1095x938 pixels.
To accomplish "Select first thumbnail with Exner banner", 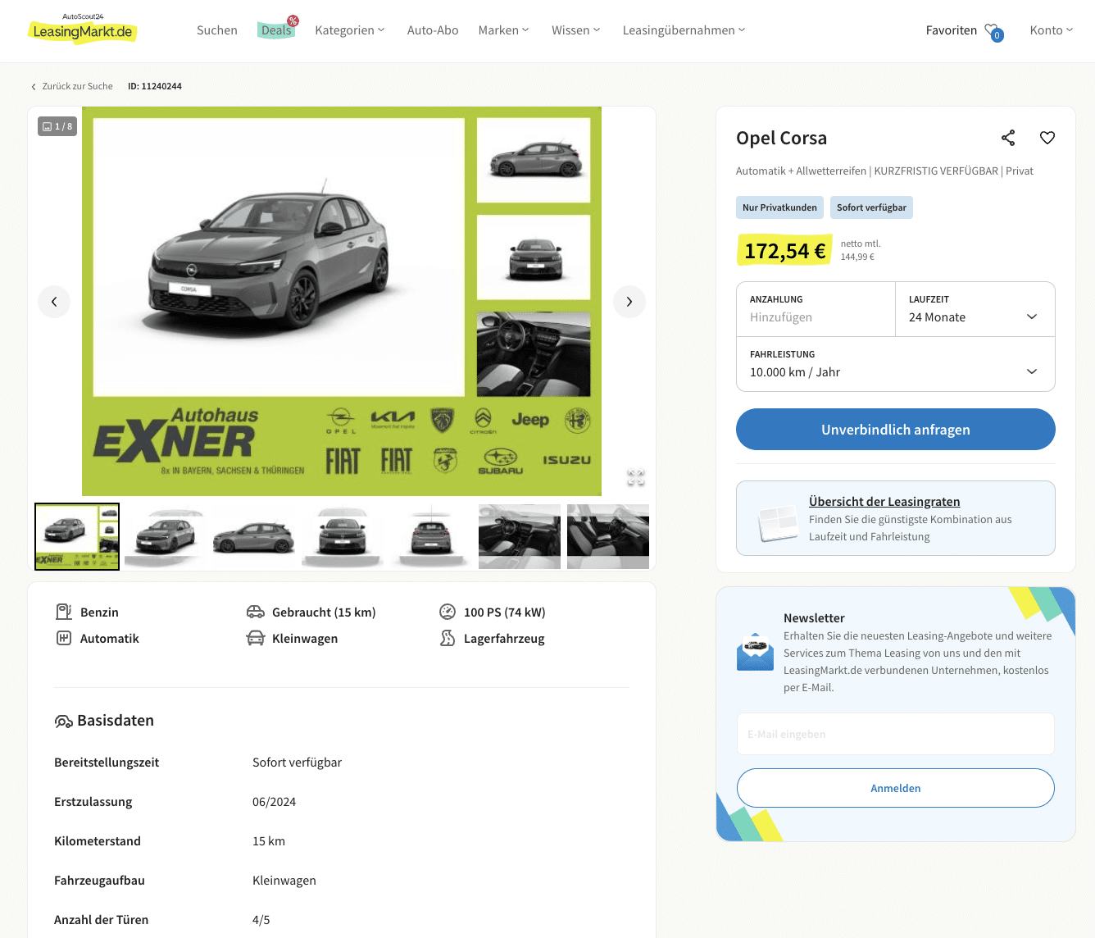I will click(x=77, y=536).
